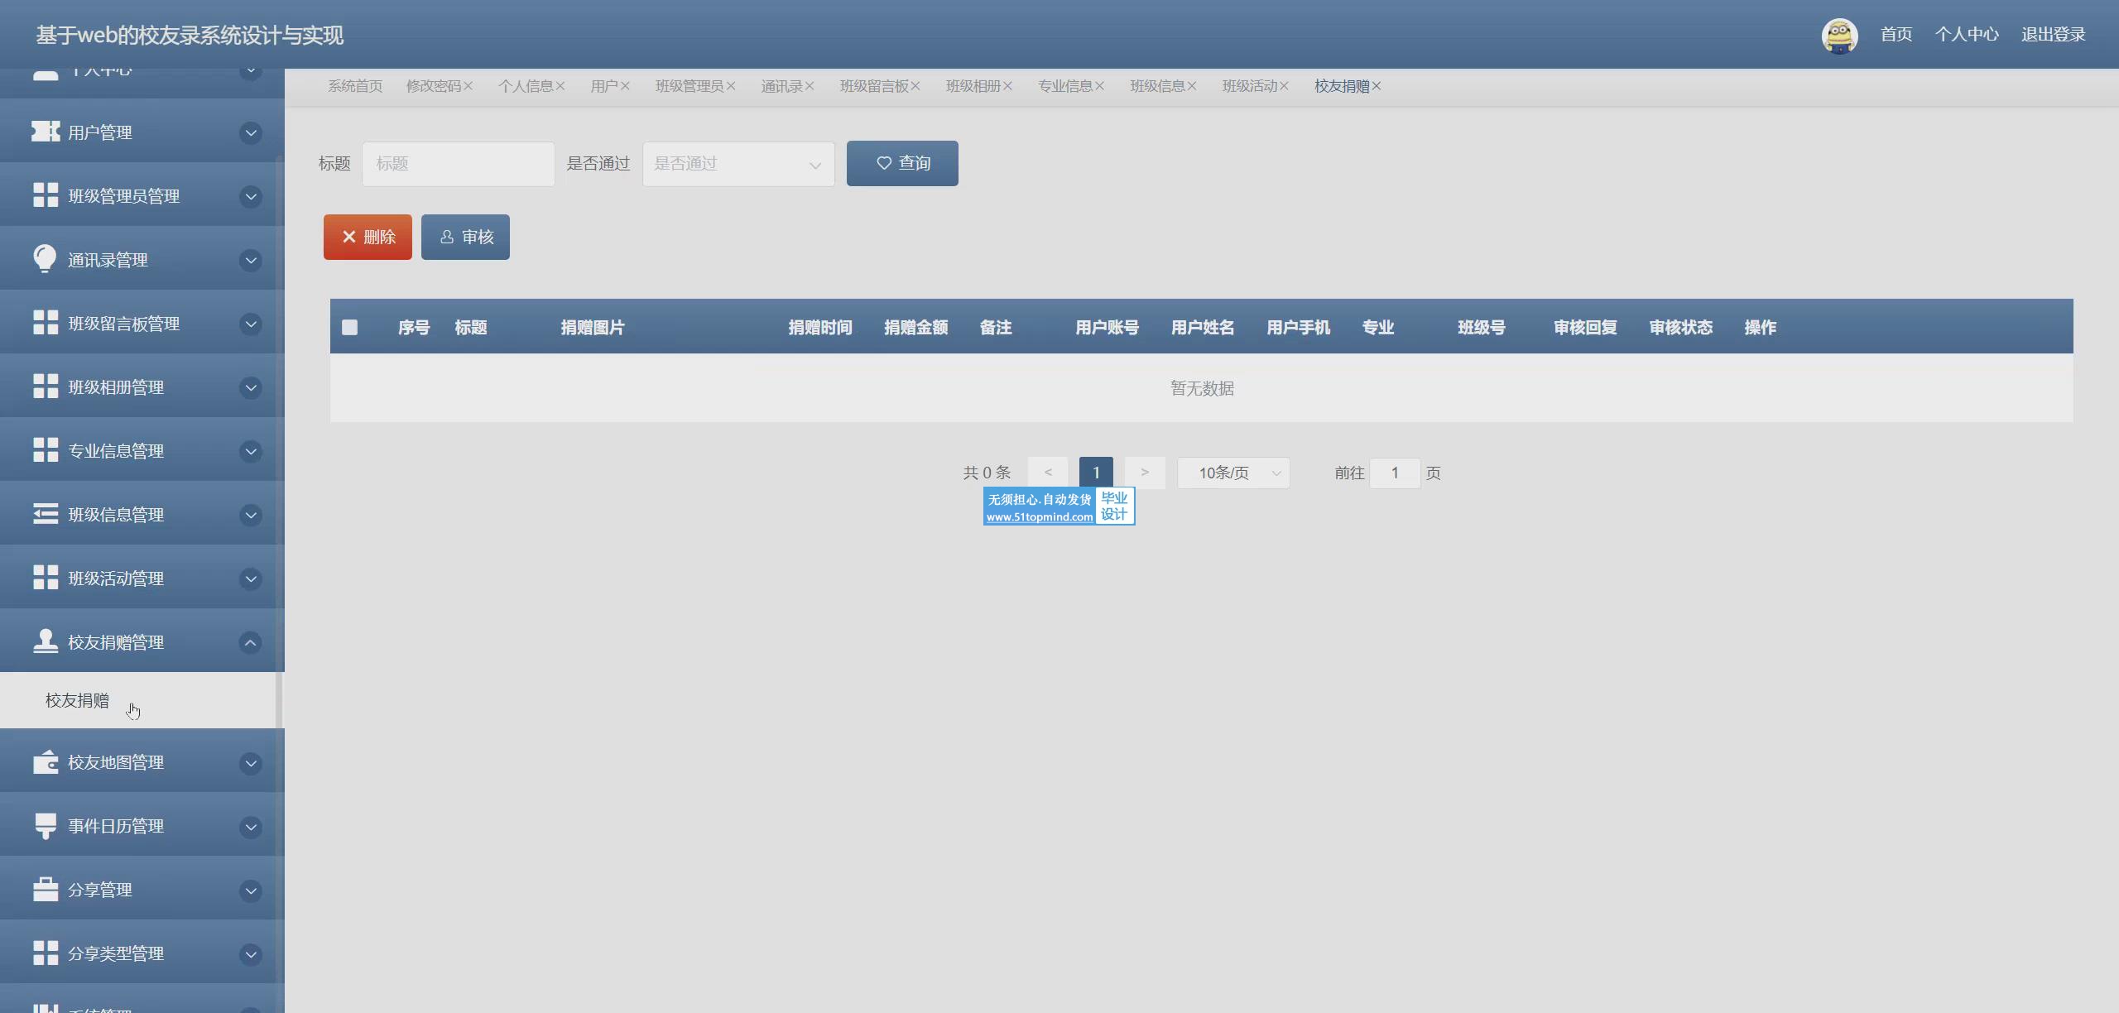Expand the 分享管理 chevron
Image resolution: width=2119 pixels, height=1013 pixels.
251,891
